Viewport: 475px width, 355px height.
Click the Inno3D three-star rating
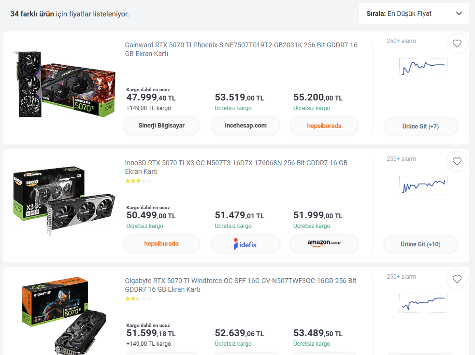(x=138, y=181)
